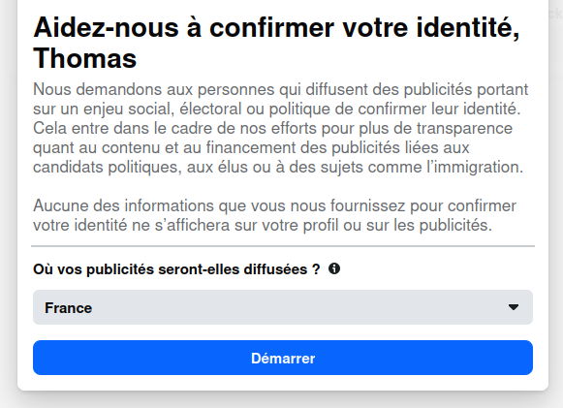Click the faded text behind the dialog's top-right corner
563x408 pixels.
point(556,14)
